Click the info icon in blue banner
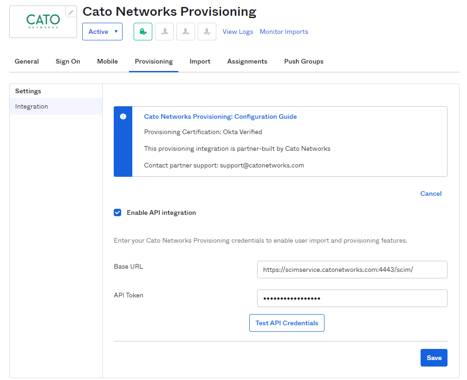467x380 pixels. 123,116
